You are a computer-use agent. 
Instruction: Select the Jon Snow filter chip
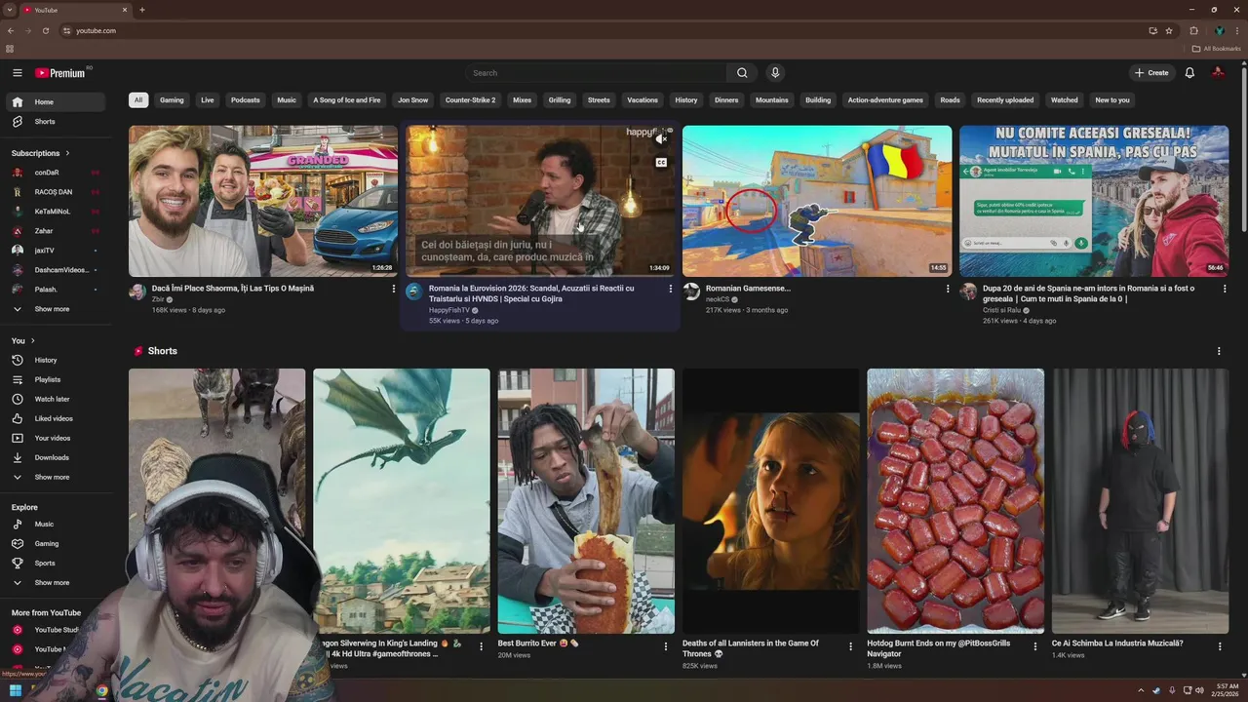coord(412,100)
